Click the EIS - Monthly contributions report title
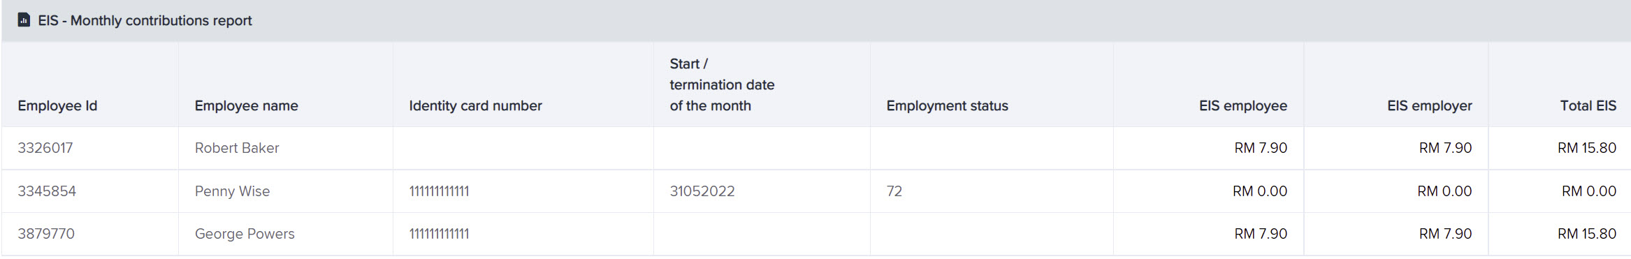The width and height of the screenshot is (1631, 259). click(x=145, y=20)
